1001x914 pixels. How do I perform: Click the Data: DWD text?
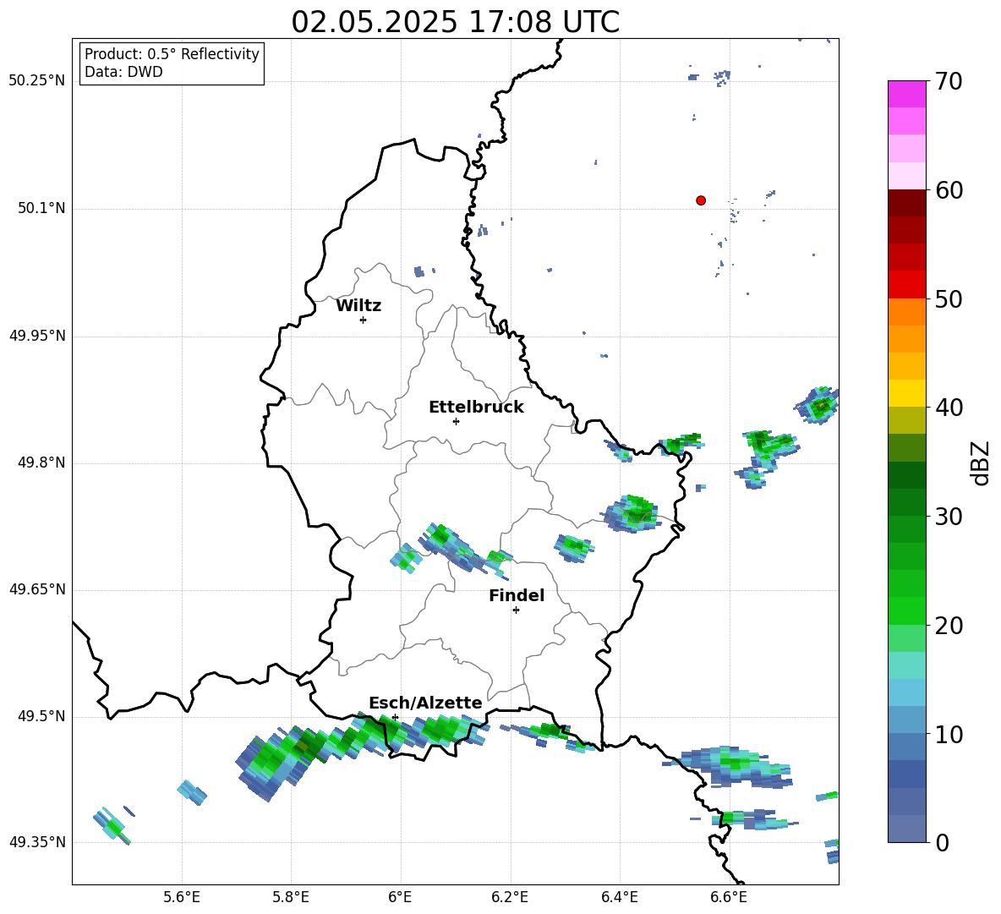[x=123, y=72]
